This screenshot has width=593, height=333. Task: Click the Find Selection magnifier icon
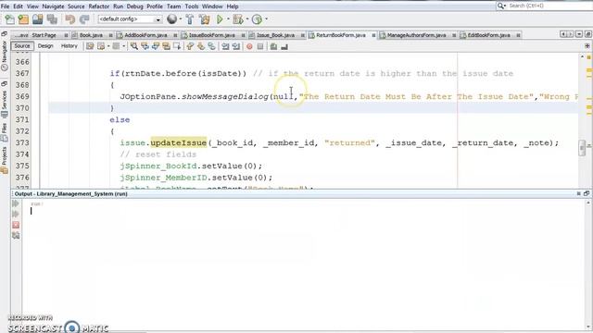point(134,46)
